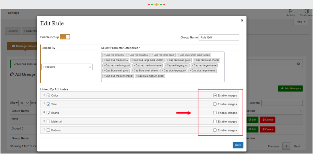Click the Linked By Attributes label
This screenshot has height=154, width=313.
pyautogui.click(x=54, y=89)
